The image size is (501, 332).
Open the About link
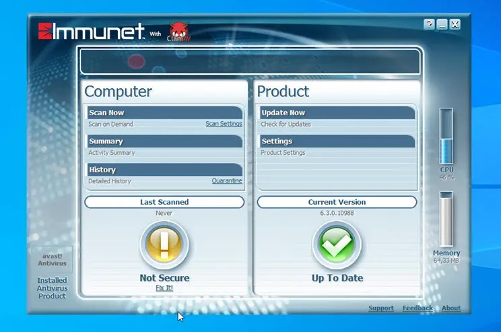[451, 308]
